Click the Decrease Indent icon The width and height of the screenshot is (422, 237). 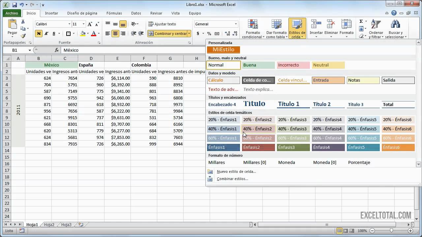[x=134, y=34]
